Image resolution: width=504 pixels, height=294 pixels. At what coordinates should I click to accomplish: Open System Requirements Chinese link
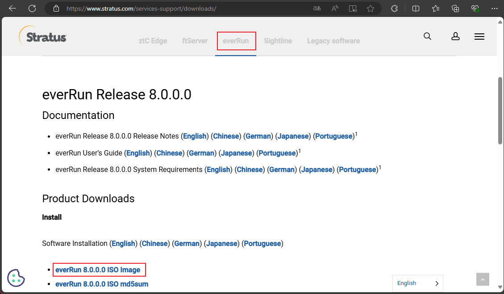pyautogui.click(x=250, y=170)
